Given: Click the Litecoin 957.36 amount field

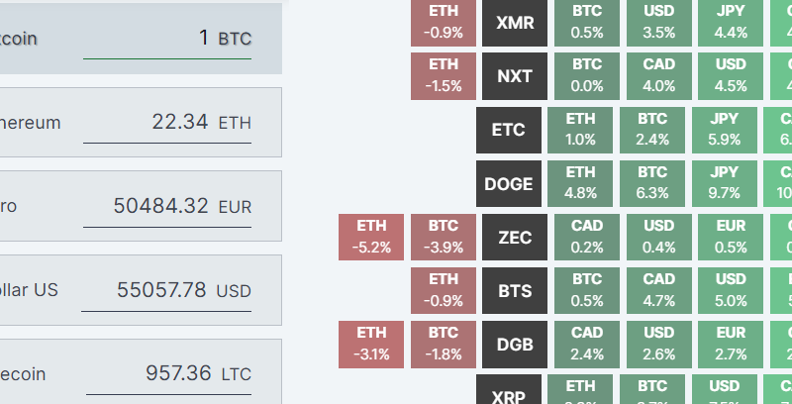Looking at the screenshot, I should (166, 374).
